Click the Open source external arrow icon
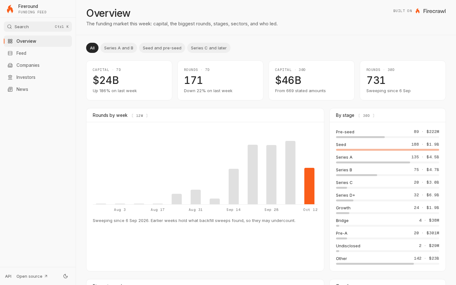Viewport: 456px width, 285px height. point(46,276)
